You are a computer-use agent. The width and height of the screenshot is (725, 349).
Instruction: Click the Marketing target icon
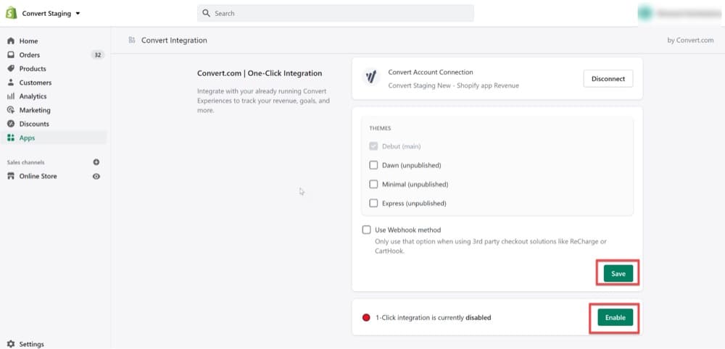(x=11, y=110)
